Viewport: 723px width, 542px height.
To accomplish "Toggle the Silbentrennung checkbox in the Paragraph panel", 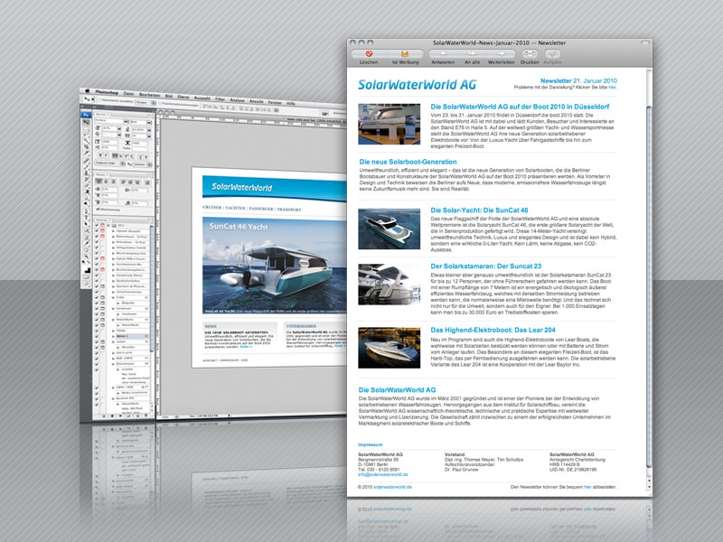I will 98,209.
